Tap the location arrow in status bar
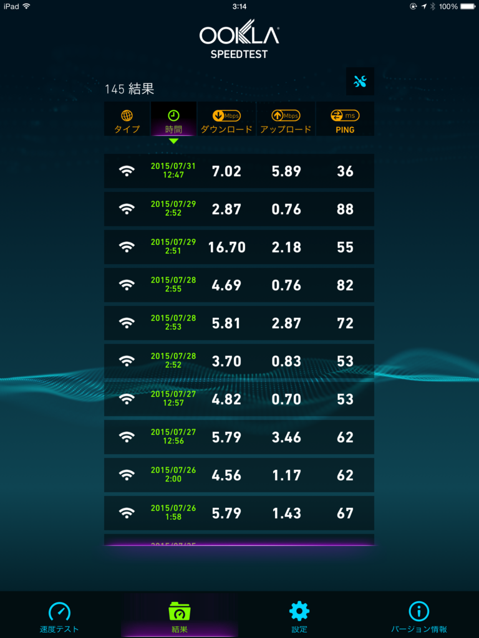This screenshot has width=479, height=638. [x=423, y=6]
